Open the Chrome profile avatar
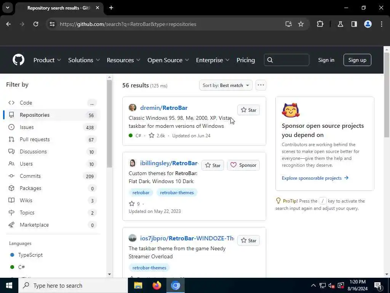390x293 pixels. coord(368,24)
